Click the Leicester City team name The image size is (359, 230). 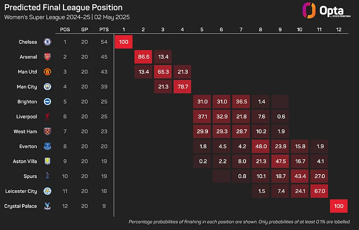click(21, 191)
